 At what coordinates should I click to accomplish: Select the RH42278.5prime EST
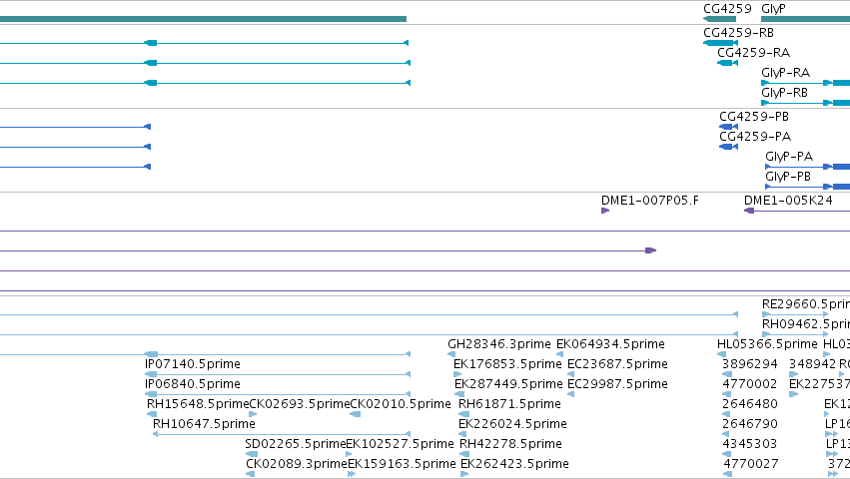point(464,454)
